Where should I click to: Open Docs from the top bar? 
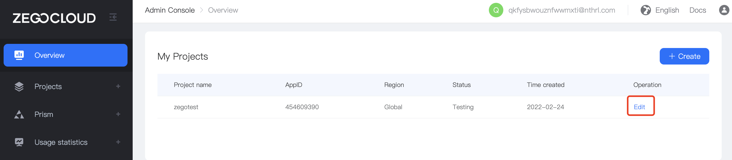pos(698,10)
